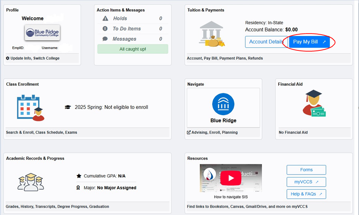This screenshot has width=359, height=215.
Task: Open the myVCCS external link button
Action: pyautogui.click(x=306, y=182)
